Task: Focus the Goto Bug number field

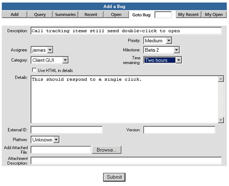Action: point(163,15)
